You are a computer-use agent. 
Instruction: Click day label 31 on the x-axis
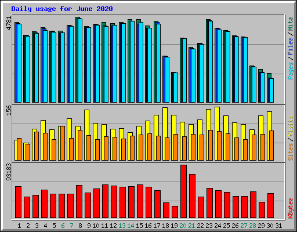pyautogui.click(x=278, y=226)
